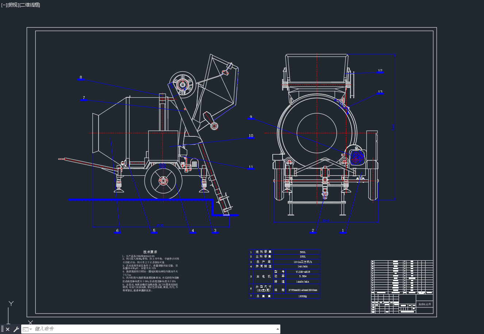Image resolution: width=484 pixels, height=334 pixels.
Task: Select the 技术要求 heading text
Action: point(150,252)
